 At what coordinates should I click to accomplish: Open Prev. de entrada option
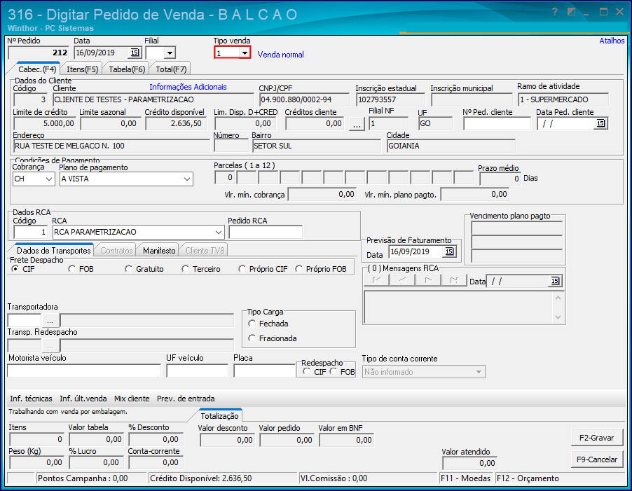click(x=186, y=399)
